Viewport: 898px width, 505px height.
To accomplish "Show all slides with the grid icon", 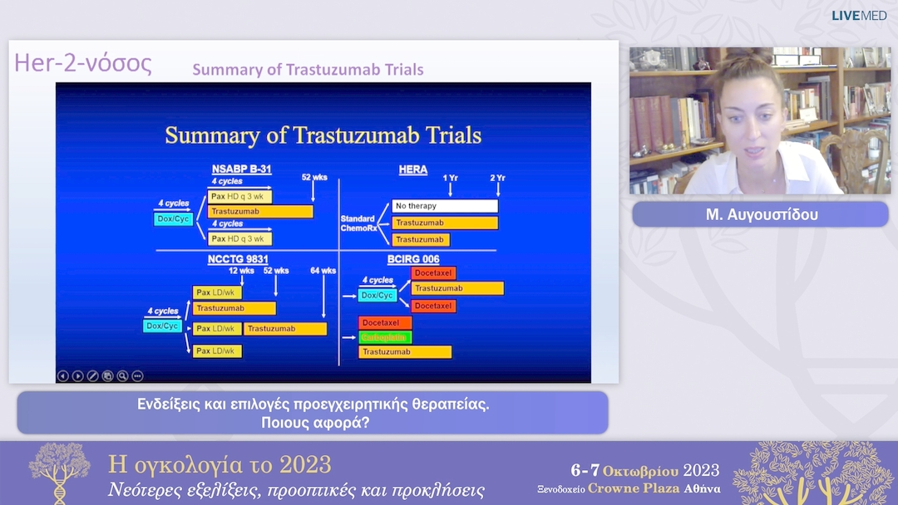I will point(107,375).
